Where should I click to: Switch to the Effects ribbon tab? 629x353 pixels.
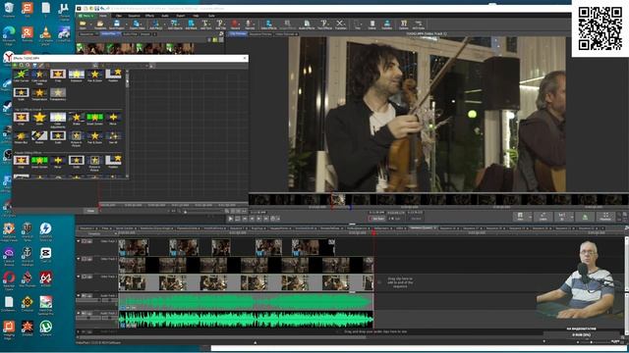point(149,16)
